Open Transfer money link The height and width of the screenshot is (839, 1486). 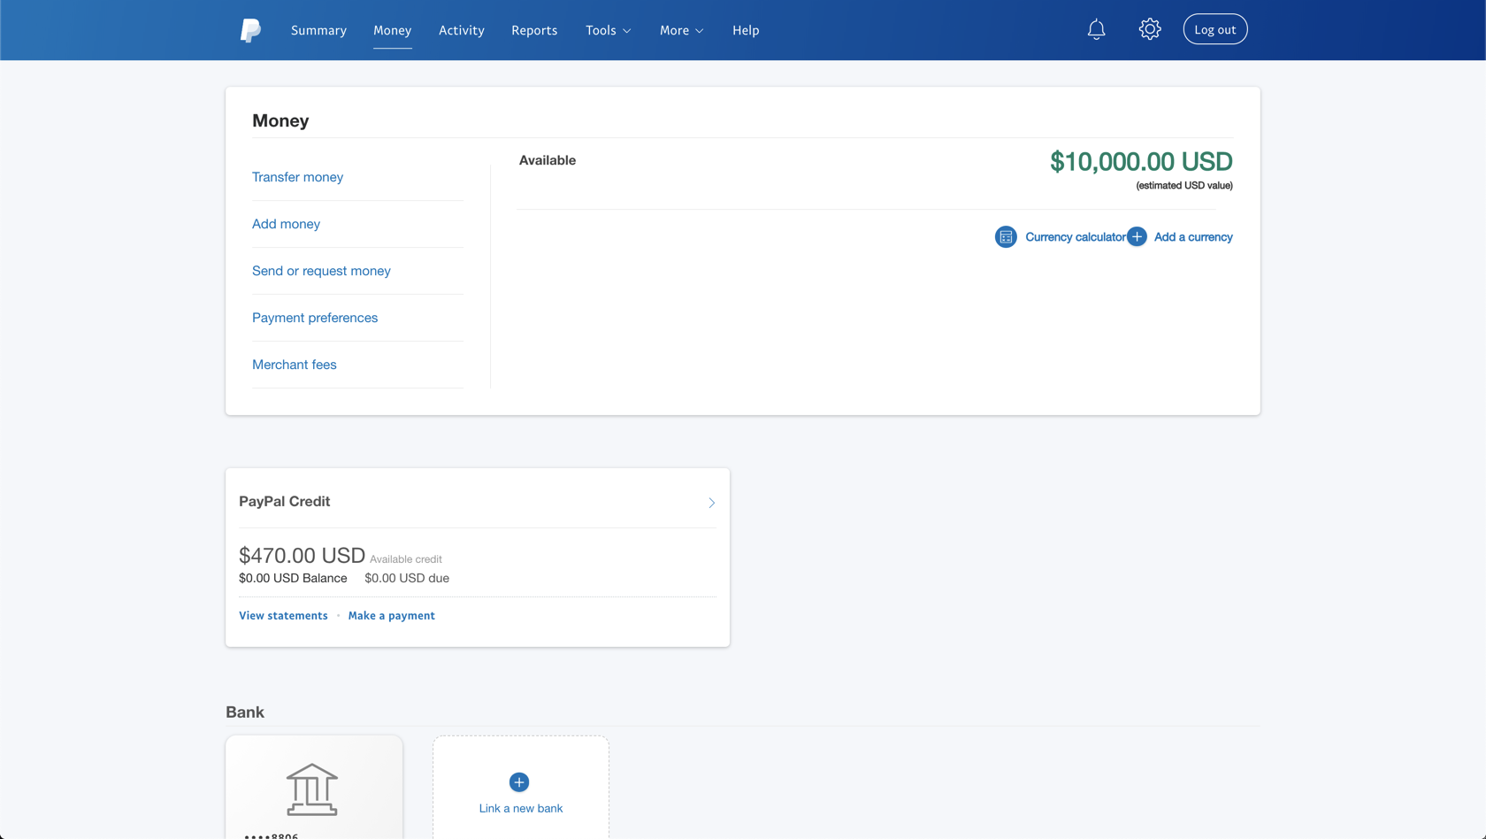click(x=297, y=177)
